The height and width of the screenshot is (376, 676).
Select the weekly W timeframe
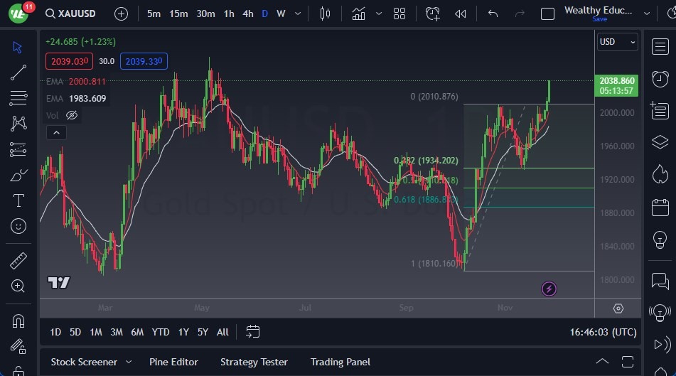coord(281,14)
